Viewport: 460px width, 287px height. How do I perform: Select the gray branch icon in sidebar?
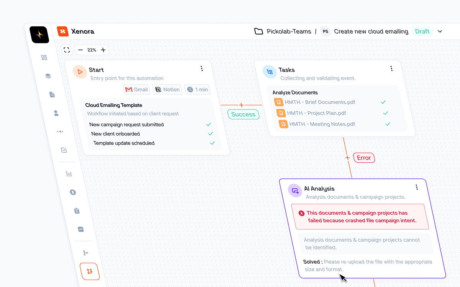click(85, 253)
